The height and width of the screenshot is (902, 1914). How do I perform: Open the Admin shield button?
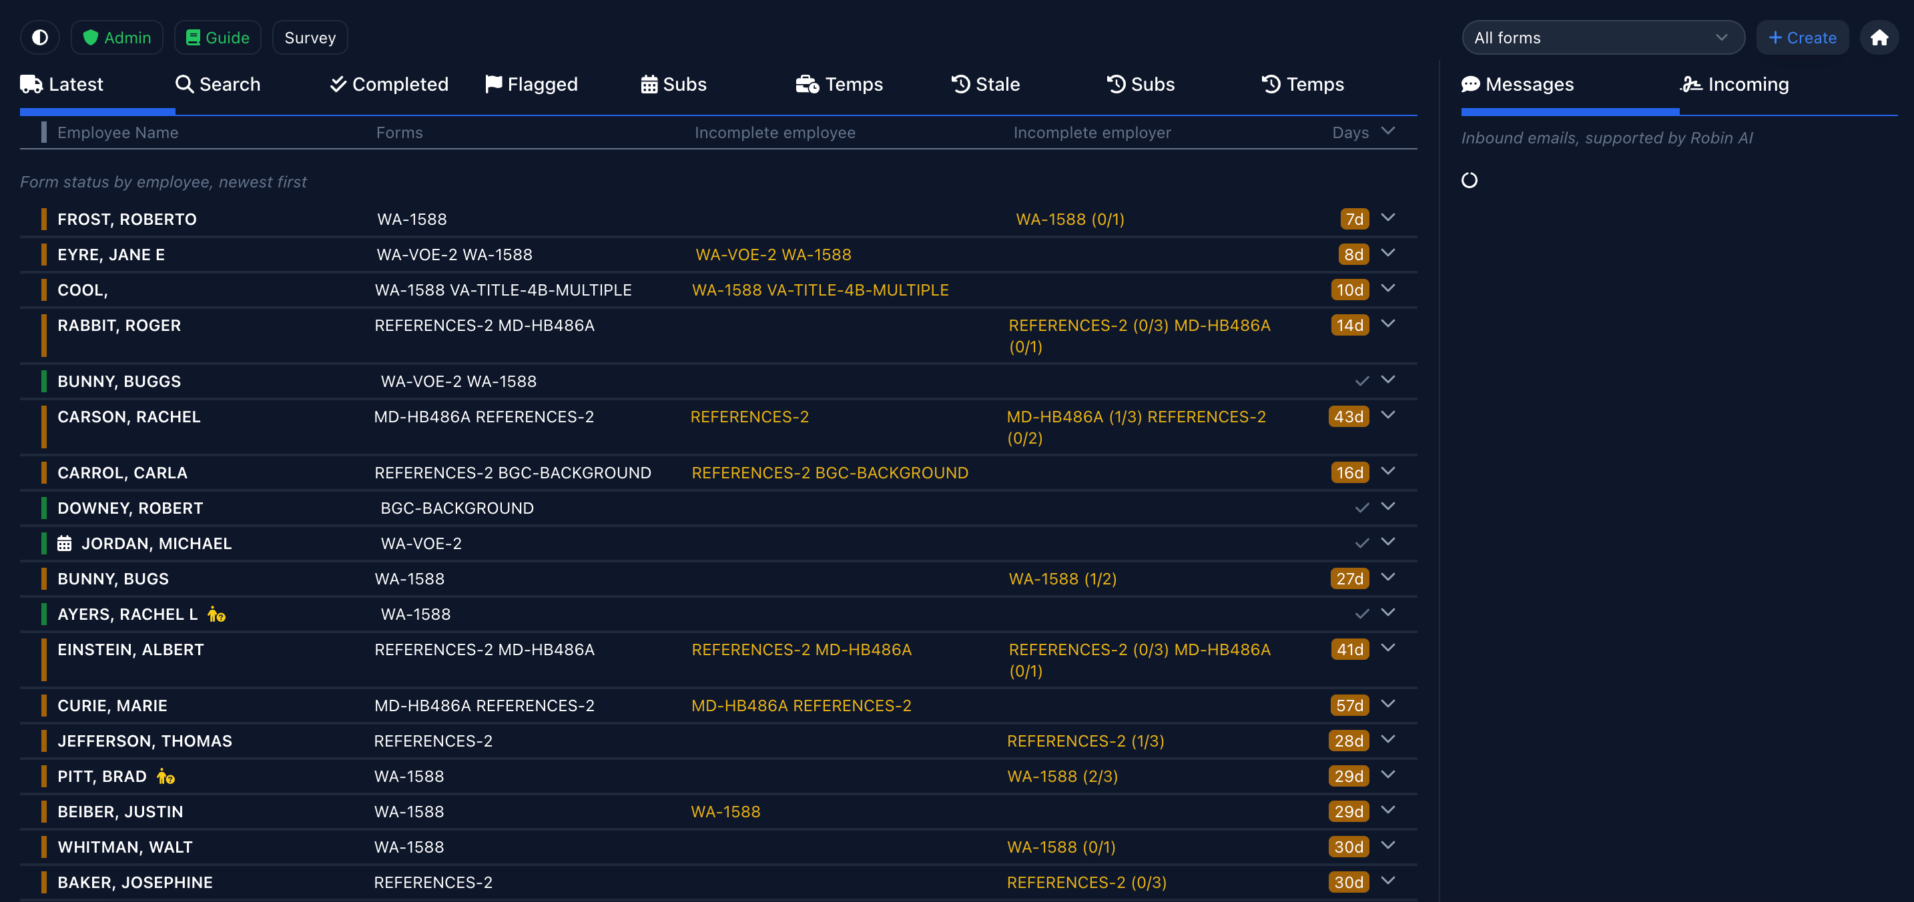(117, 37)
